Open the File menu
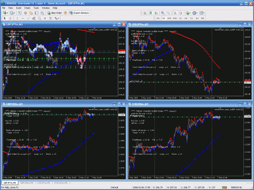Viewport: 254px width, 190px height. tap(4, 8)
